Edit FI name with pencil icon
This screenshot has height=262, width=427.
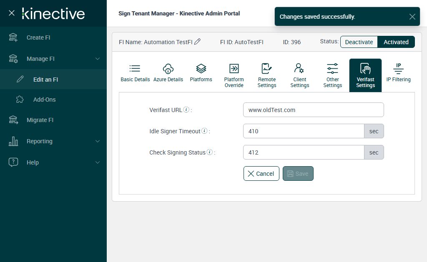tap(197, 42)
